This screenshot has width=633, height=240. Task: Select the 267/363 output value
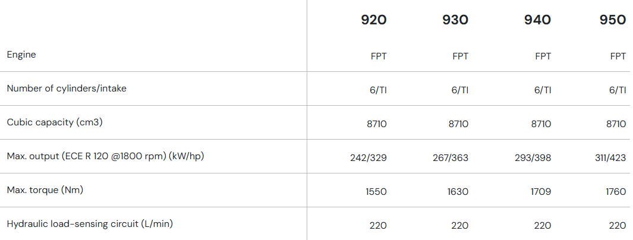450,158
